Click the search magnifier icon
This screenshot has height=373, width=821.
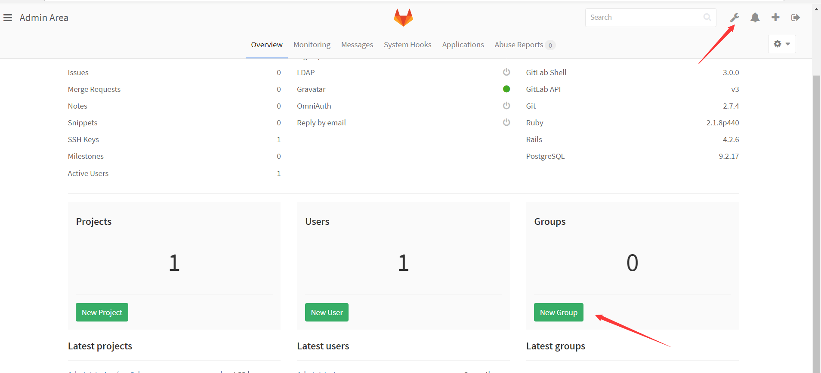click(x=707, y=18)
